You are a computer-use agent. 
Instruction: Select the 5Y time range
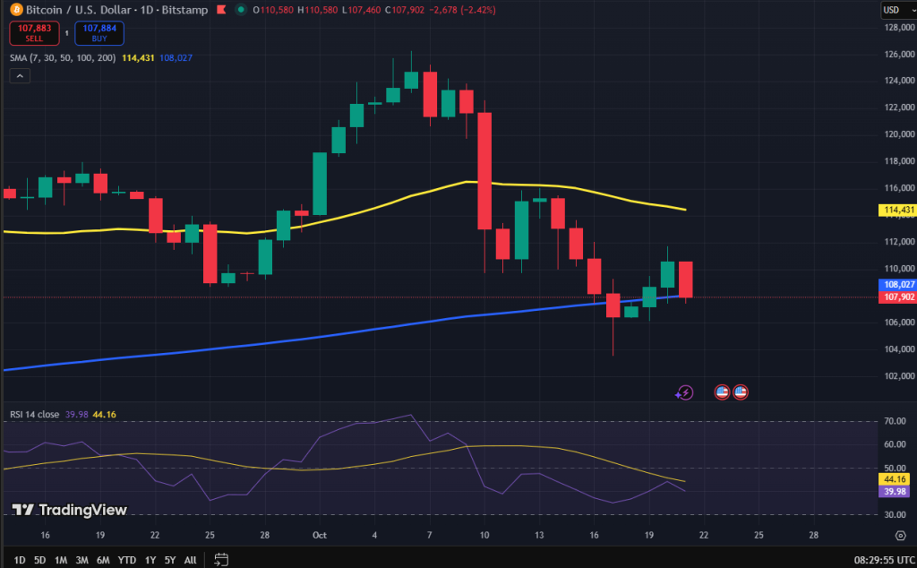point(170,560)
